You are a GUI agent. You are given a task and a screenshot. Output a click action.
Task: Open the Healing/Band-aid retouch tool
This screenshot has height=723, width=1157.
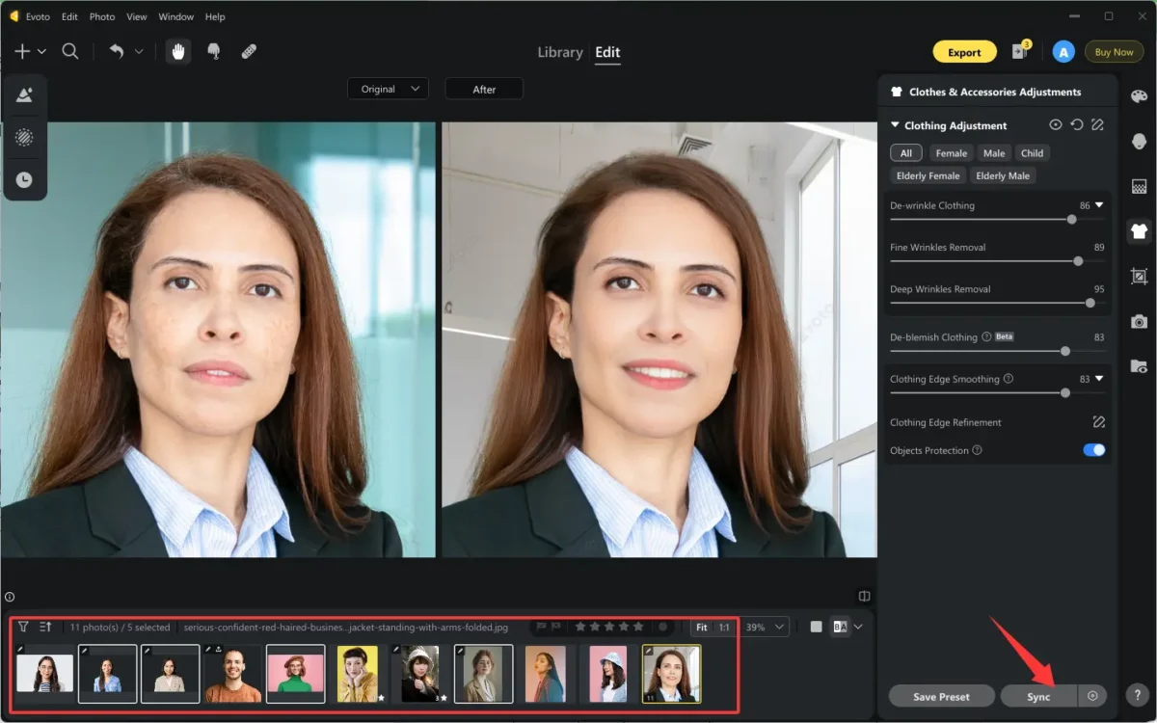[x=249, y=50]
